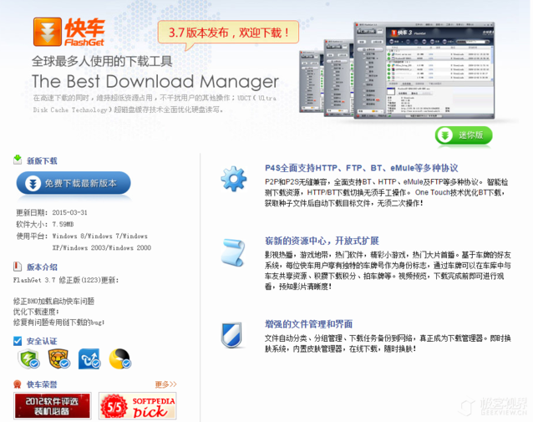Click the 版本介绍 heading
This screenshot has width=533, height=422.
click(42, 267)
